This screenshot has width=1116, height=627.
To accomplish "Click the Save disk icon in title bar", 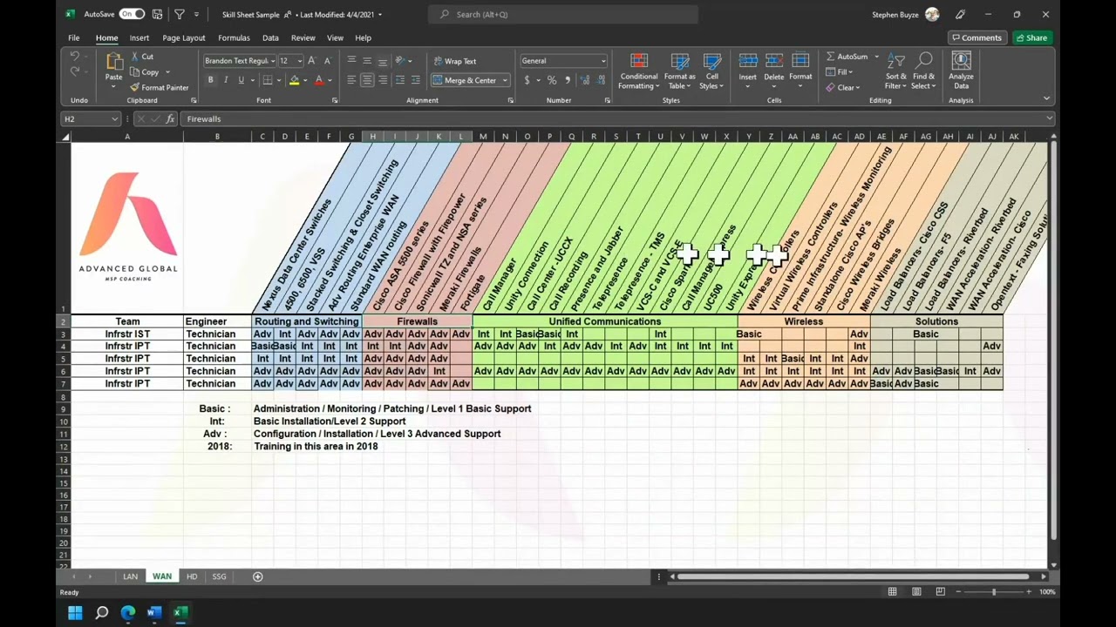I will pyautogui.click(x=157, y=14).
